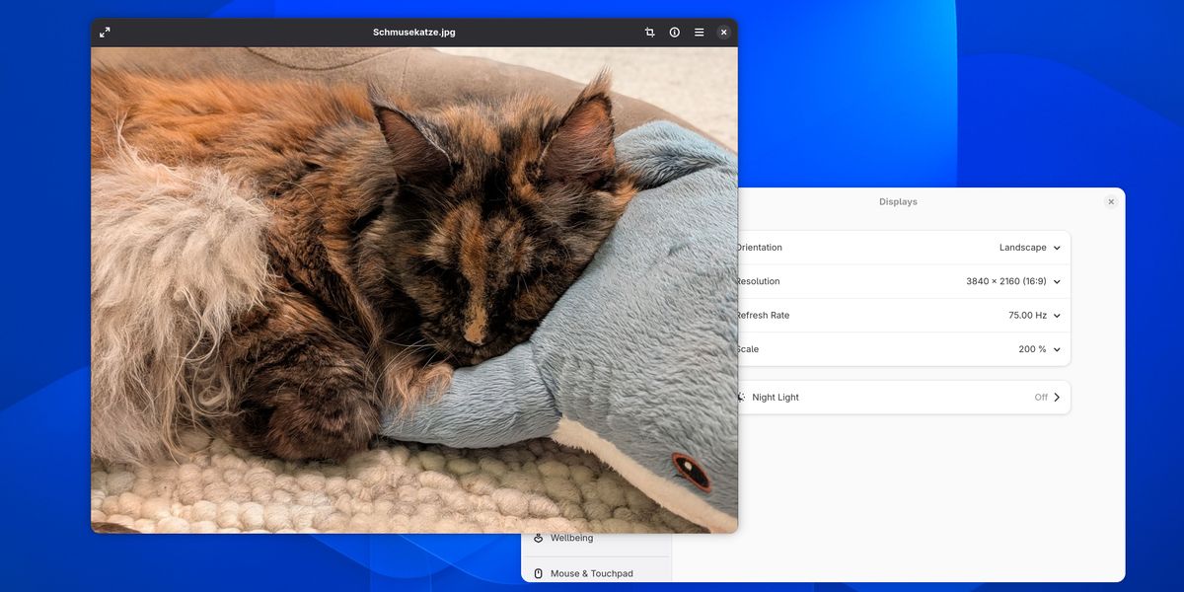Click the Wellbeing sidebar icon

point(539,538)
